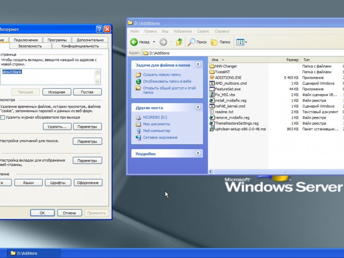
Task: Open search defaults Параметры button
Action: (x=87, y=141)
